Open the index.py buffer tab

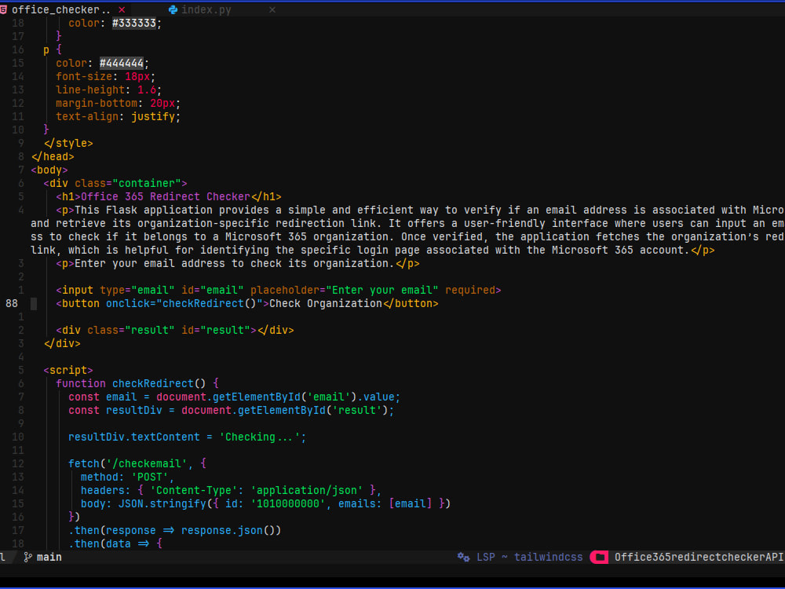(x=206, y=9)
